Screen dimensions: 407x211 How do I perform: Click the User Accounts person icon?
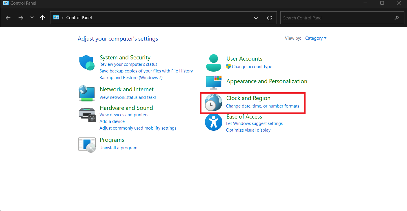click(214, 63)
